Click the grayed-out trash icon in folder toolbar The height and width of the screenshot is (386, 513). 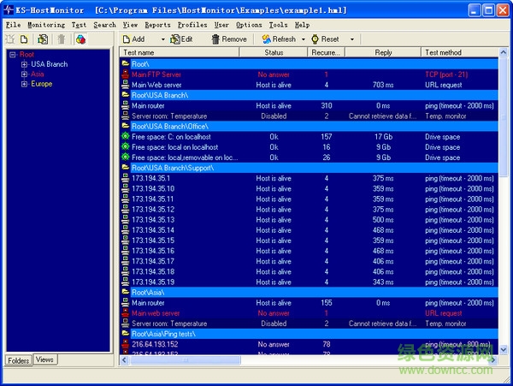61,39
